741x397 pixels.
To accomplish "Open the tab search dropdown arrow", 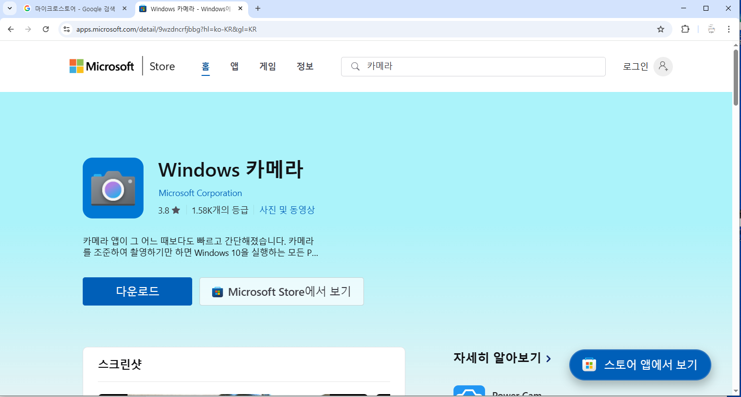I will [9, 8].
